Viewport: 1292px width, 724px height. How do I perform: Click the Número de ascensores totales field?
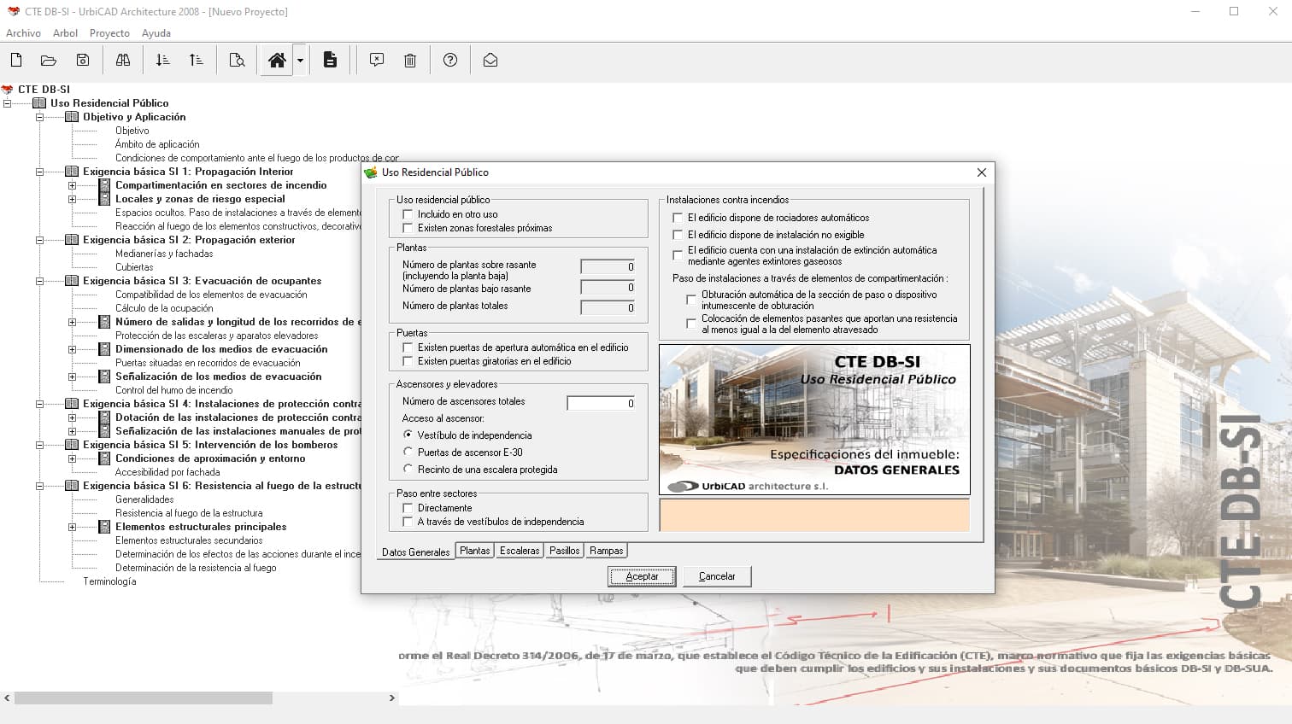pos(602,403)
